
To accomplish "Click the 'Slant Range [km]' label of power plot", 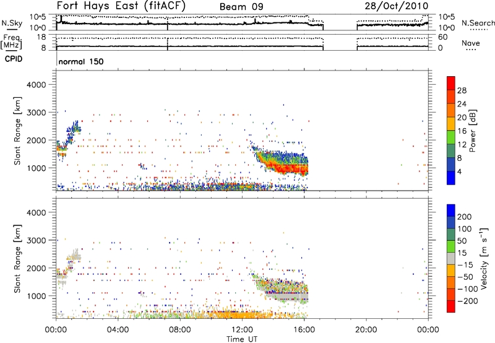I will tap(17, 131).
